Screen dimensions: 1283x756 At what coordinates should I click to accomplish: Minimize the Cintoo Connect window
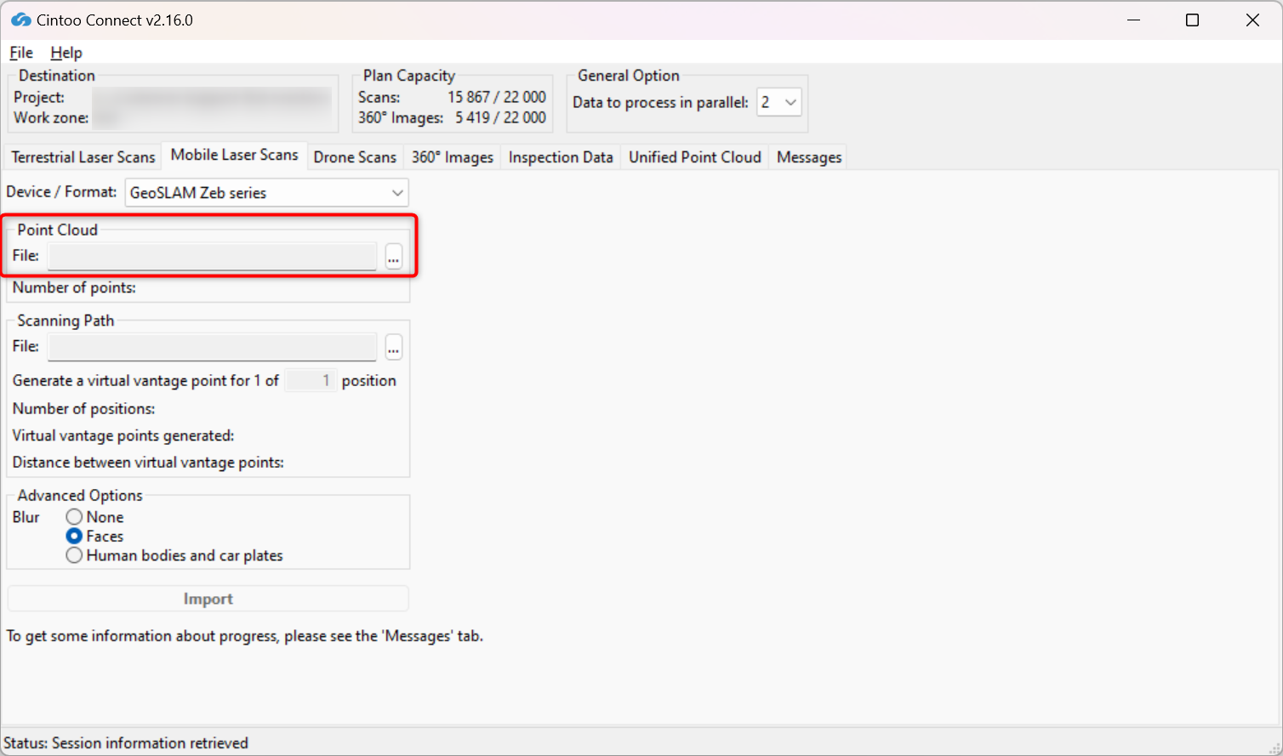pyautogui.click(x=1133, y=20)
